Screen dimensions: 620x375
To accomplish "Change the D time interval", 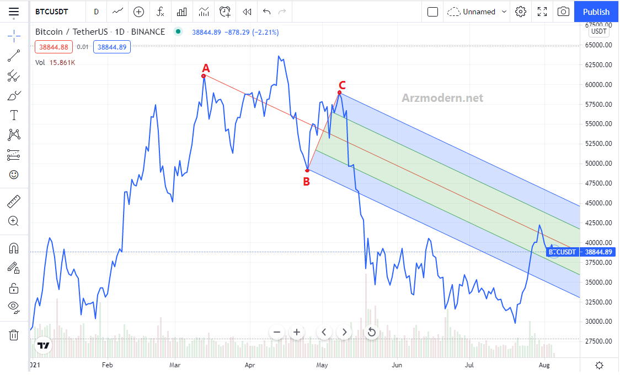I will click(96, 12).
